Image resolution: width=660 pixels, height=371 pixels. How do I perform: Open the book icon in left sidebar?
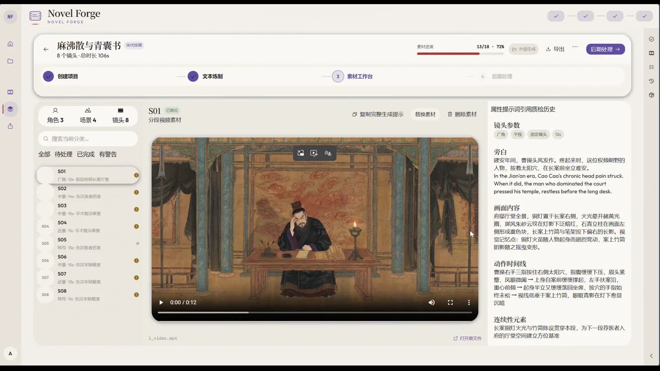(10, 92)
